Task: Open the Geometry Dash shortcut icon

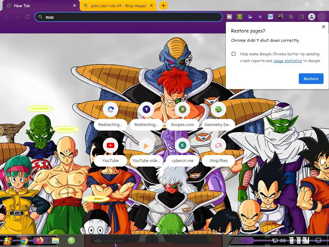Action: click(x=218, y=109)
